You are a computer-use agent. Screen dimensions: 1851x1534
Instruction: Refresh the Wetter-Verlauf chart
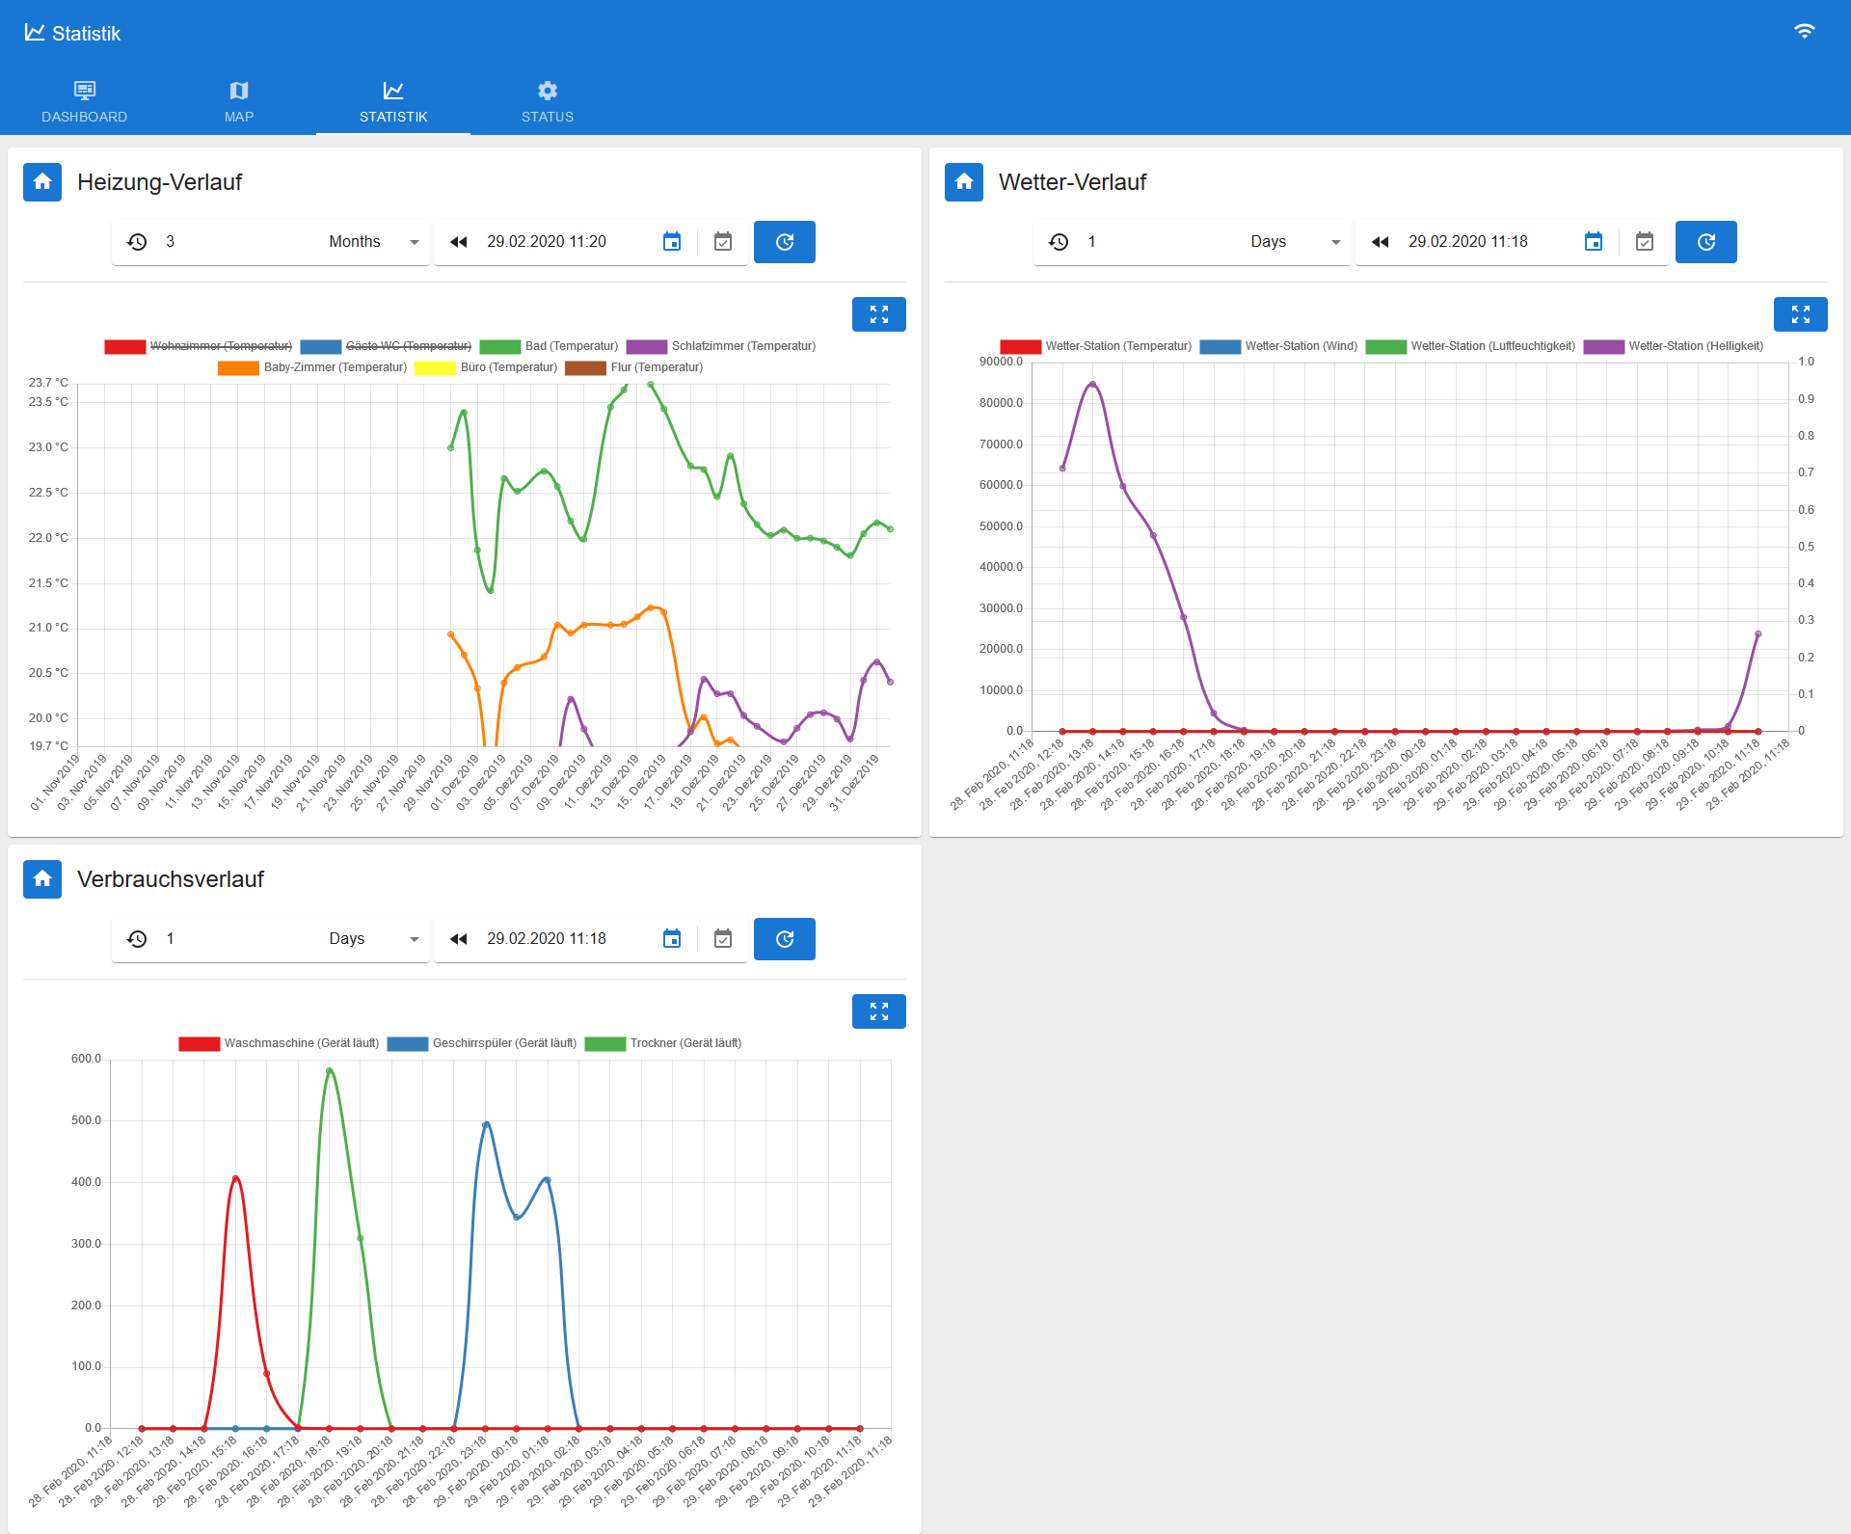point(1706,242)
